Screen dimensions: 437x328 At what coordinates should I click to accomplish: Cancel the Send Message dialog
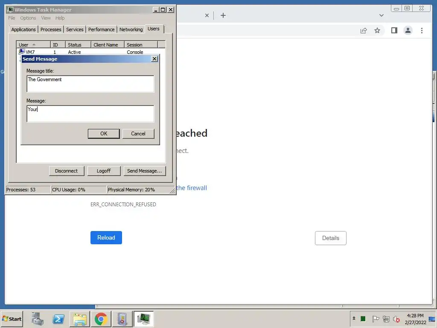(138, 134)
